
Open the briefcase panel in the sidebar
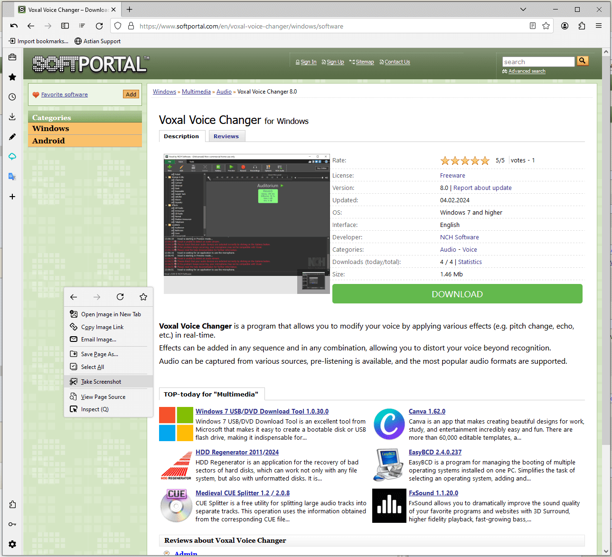pos(12,57)
